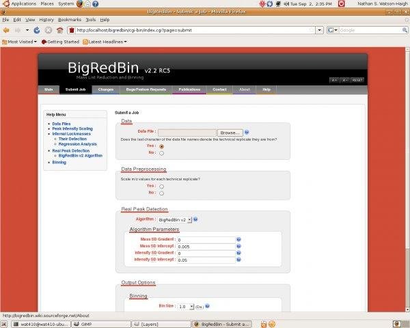Switch to the [Layers] taskbar window

coord(161,325)
